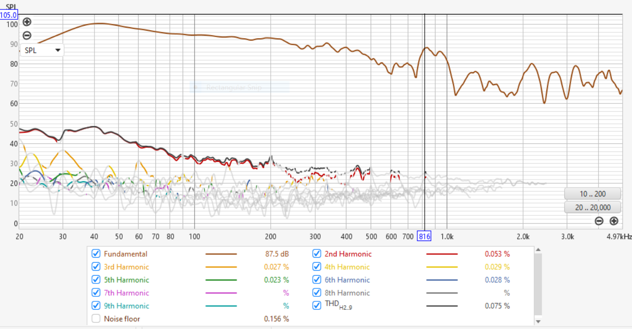632x329 pixels.
Task: Click the 3rd Harmonic orange line swatch
Action: click(x=221, y=267)
